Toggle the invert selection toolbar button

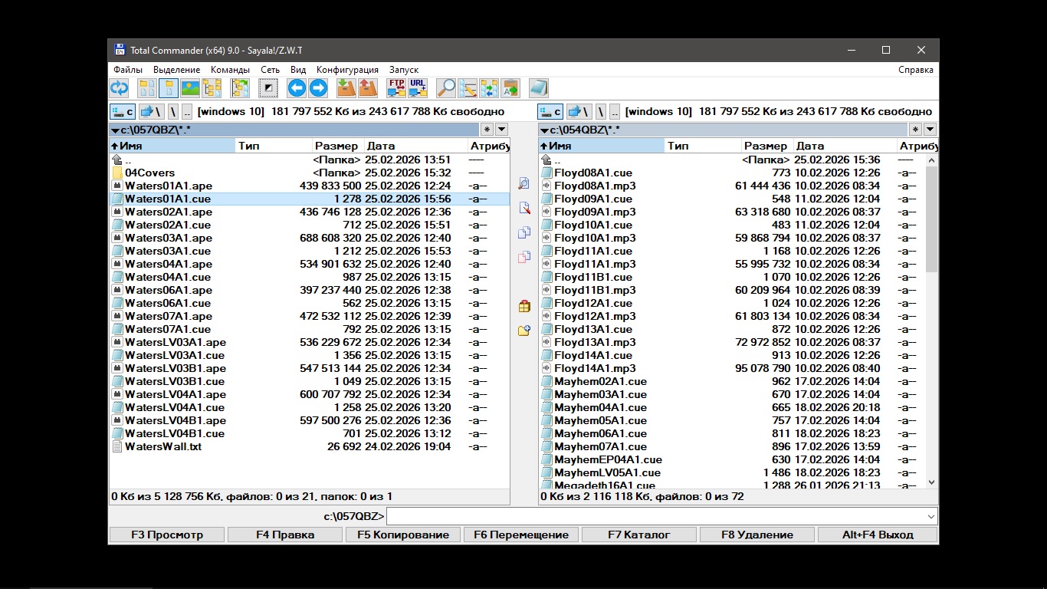(267, 88)
